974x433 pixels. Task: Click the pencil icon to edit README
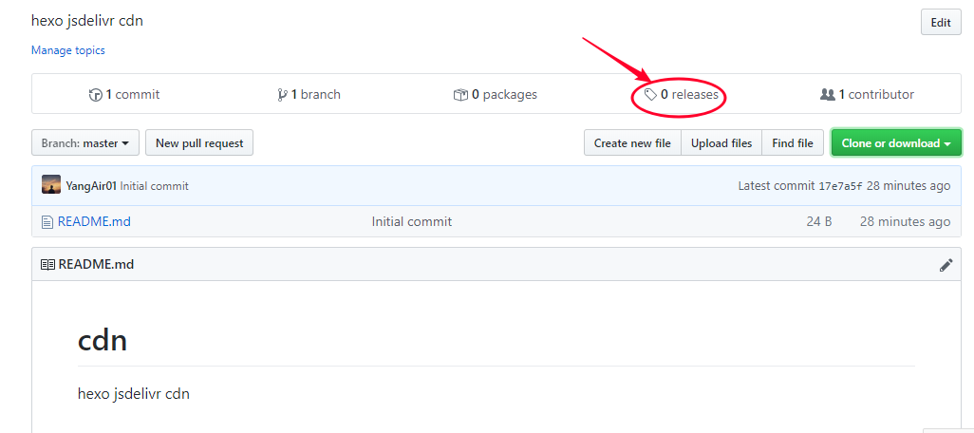946,265
